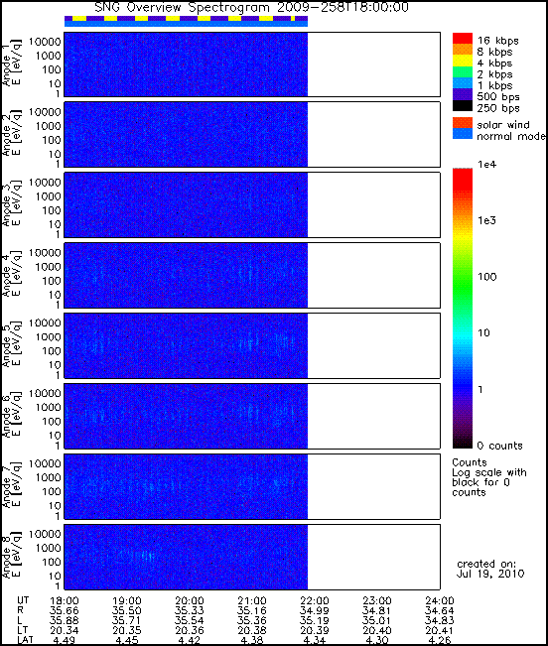Viewport: 548px width, 646px height.
Task: Click the Anode 6 spectrogram panel
Action: pyautogui.click(x=252, y=416)
